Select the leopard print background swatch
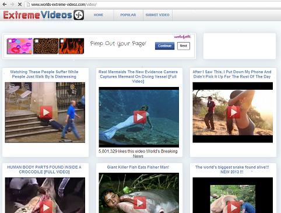The width and height of the screenshot is (281, 213). (x=45, y=46)
